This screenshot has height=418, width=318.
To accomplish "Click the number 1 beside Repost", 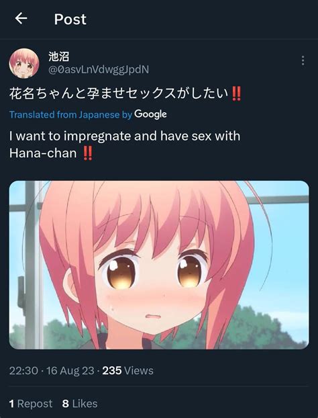I will coord(11,404).
